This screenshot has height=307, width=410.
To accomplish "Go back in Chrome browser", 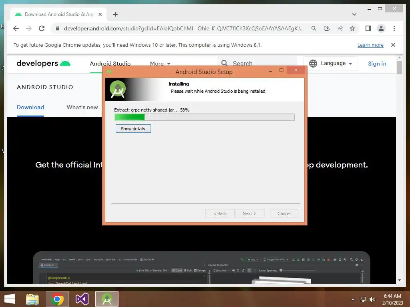I will 16,28.
